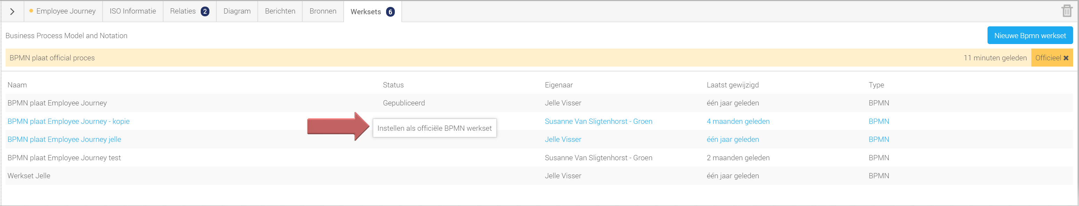This screenshot has width=1079, height=206.
Task: Go to the Diagram tab
Action: pyautogui.click(x=237, y=11)
